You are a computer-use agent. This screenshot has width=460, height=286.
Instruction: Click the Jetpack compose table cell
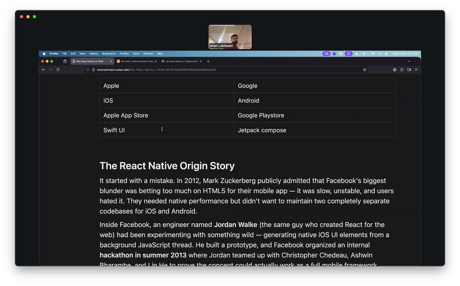tap(315, 130)
